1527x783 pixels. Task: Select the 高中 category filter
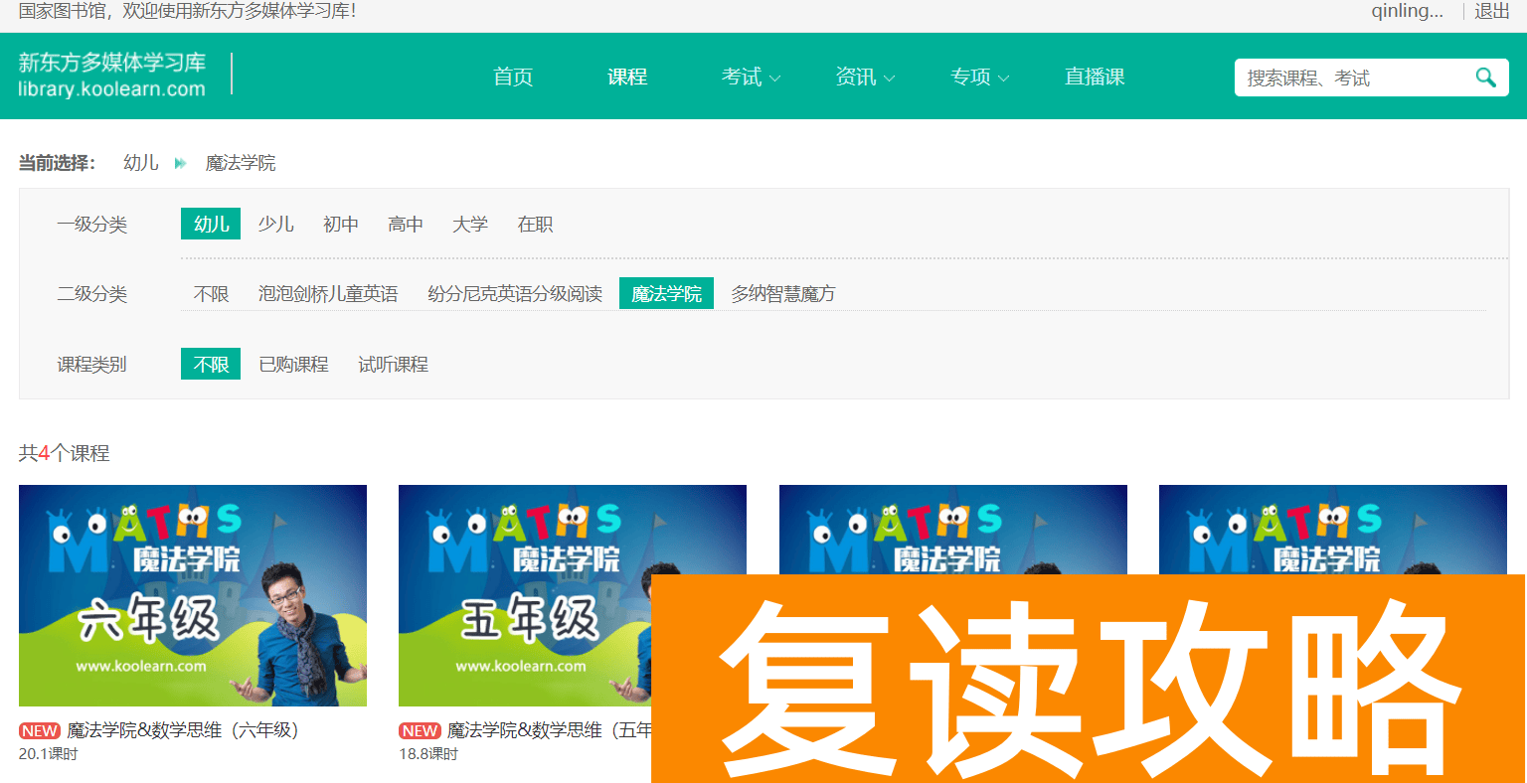pos(406,224)
